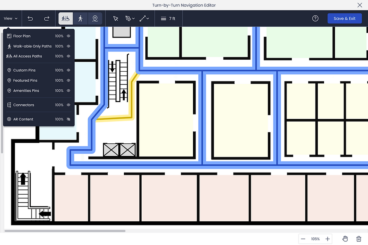
Task: Select the pen path drawing tool
Action: pos(128,18)
